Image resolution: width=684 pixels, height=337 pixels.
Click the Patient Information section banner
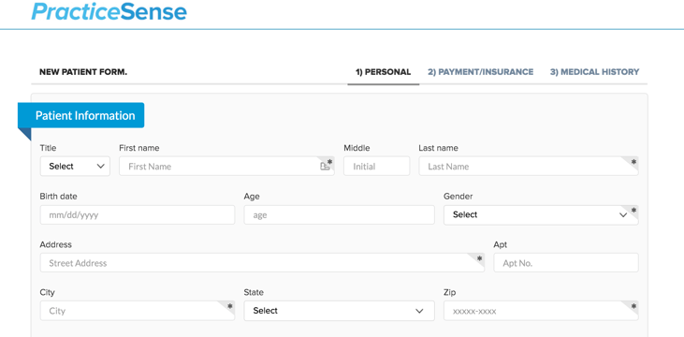coord(85,116)
